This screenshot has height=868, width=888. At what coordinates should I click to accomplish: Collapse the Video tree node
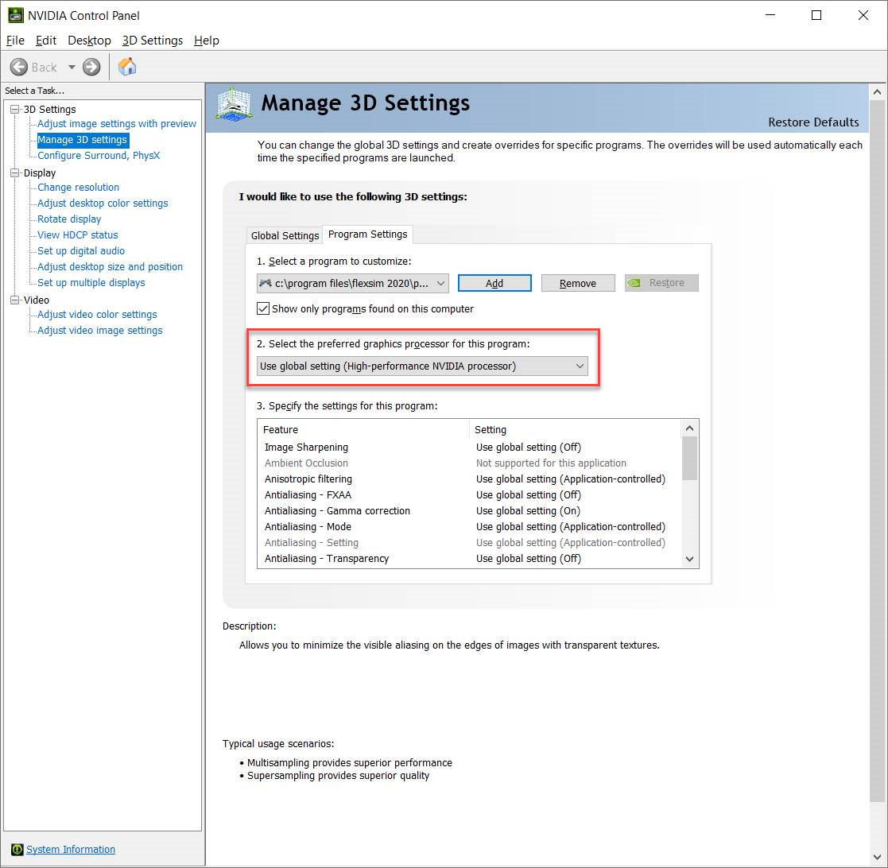pyautogui.click(x=14, y=300)
